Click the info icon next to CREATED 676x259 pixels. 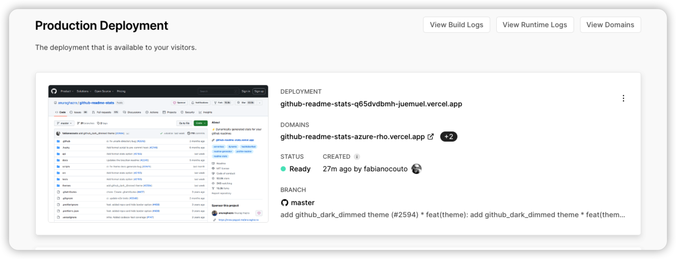point(357,157)
